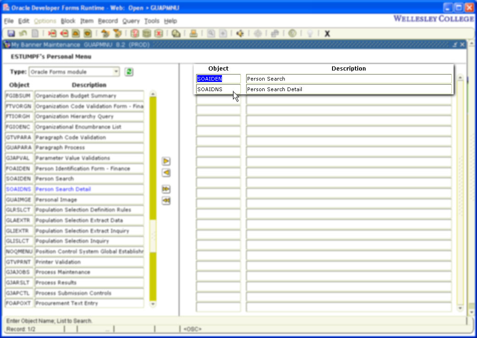Open the Edit menu
The width and height of the screenshot is (477, 338).
pyautogui.click(x=24, y=21)
